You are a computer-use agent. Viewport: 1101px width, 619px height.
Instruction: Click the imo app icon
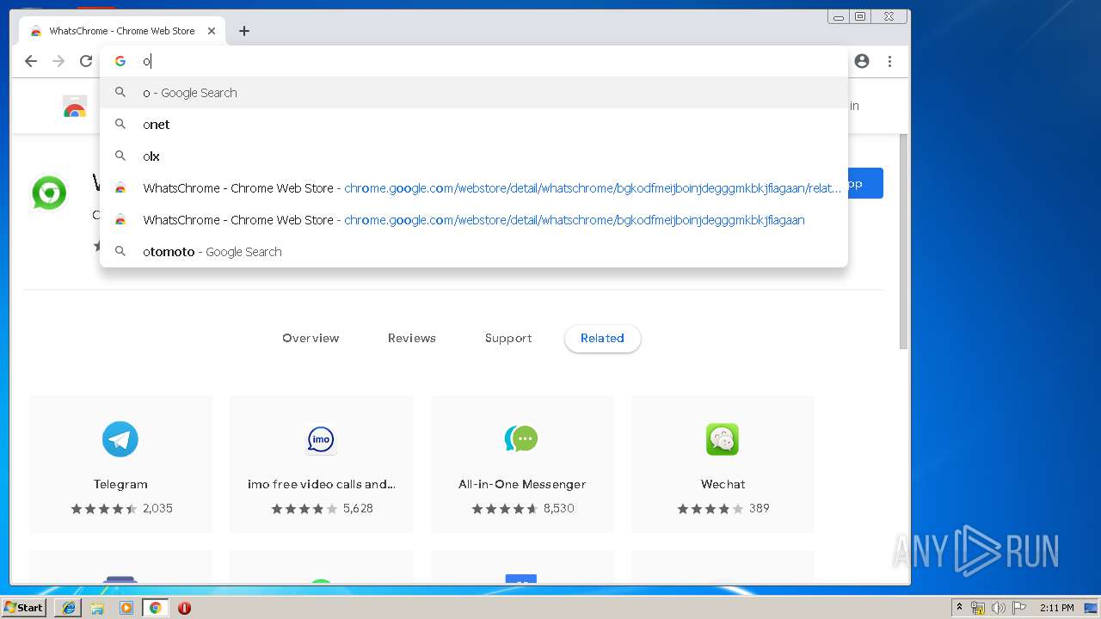pos(321,439)
